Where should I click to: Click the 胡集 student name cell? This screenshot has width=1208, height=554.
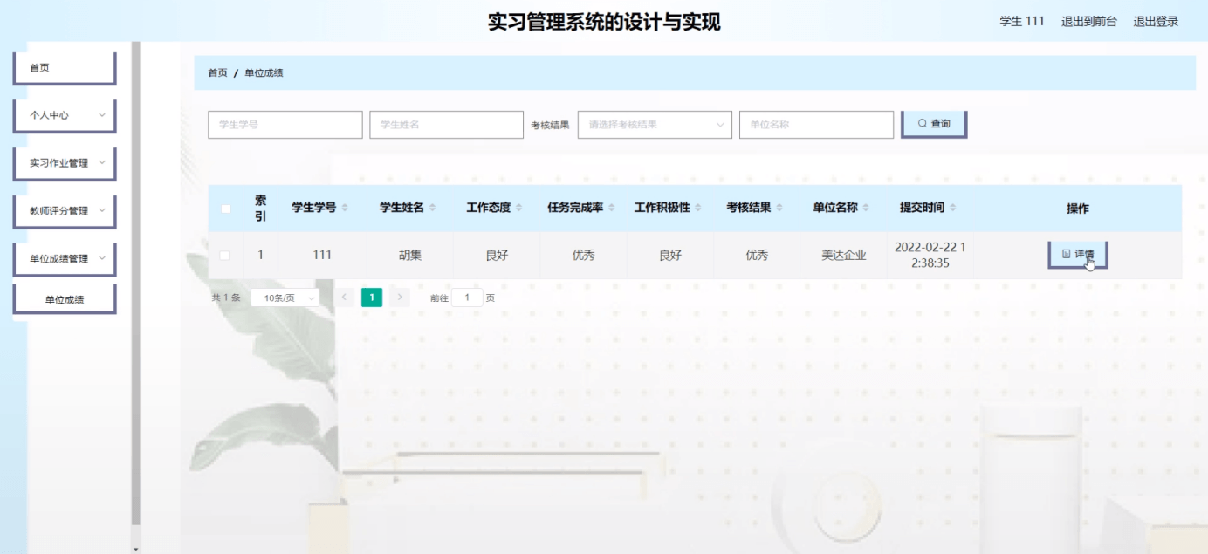click(x=409, y=256)
